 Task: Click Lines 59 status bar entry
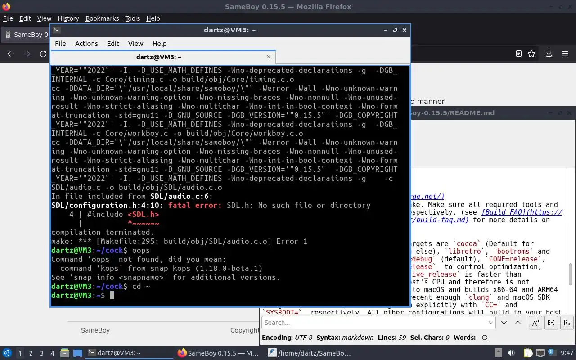392,337
